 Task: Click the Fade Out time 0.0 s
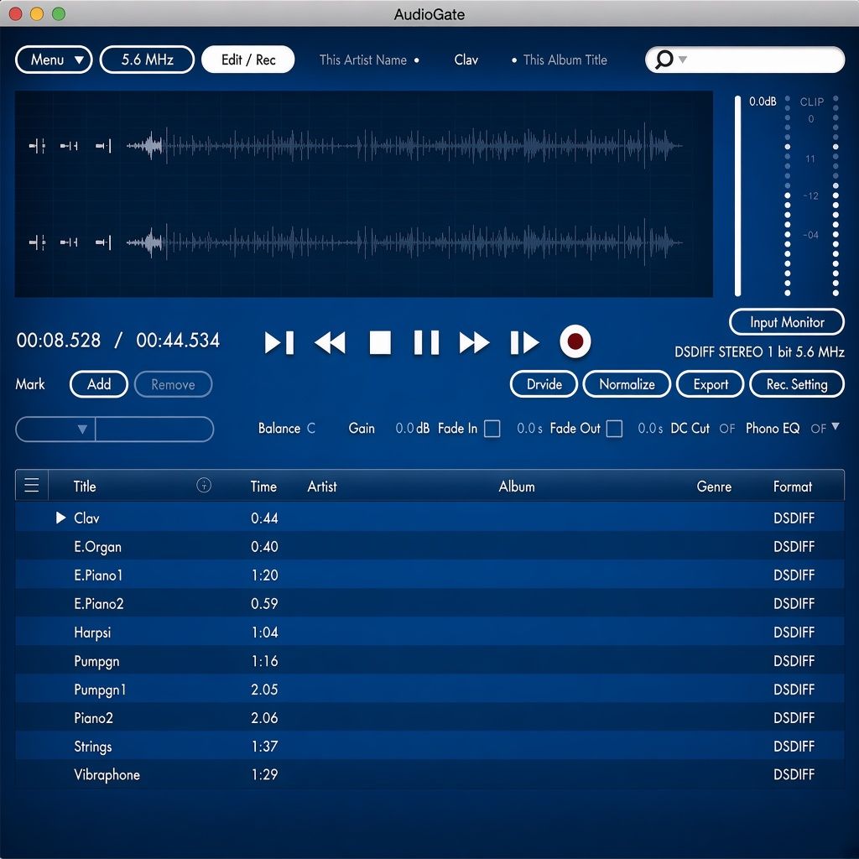[650, 429]
